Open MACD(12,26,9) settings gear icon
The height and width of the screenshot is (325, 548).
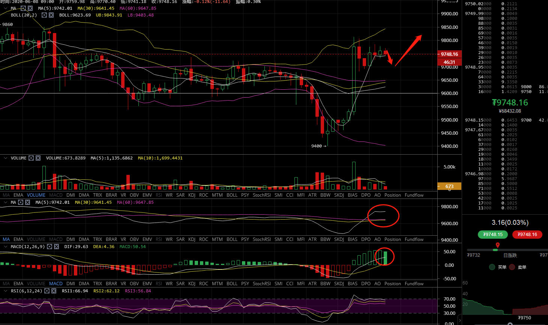[x=50, y=247]
